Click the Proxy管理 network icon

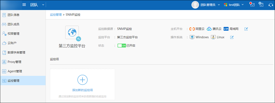4,62
